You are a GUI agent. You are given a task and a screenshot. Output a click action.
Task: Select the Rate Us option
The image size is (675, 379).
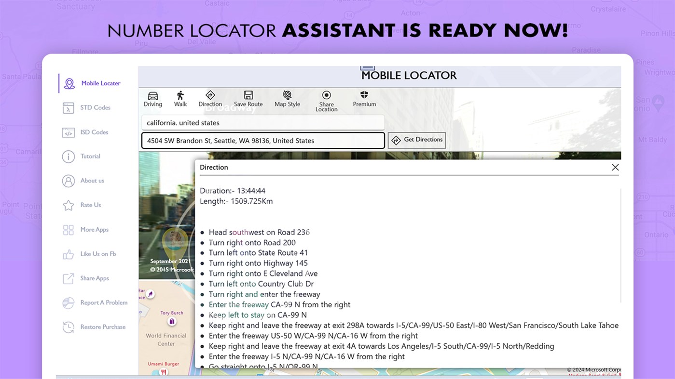point(69,205)
